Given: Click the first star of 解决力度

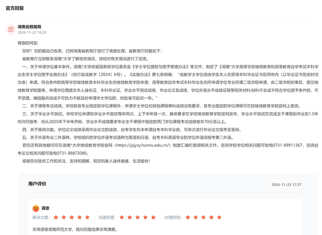Looking at the screenshot, I should point(56,217).
